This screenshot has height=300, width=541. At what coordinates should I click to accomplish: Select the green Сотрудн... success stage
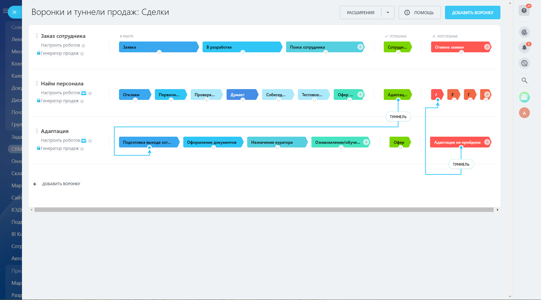[x=398, y=47]
